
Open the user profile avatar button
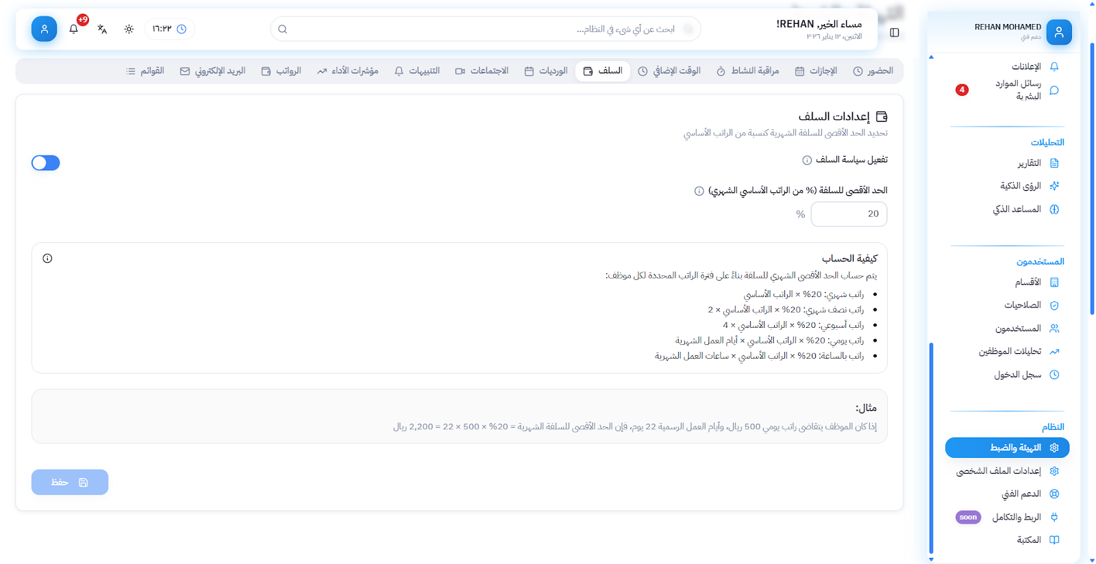[44, 29]
